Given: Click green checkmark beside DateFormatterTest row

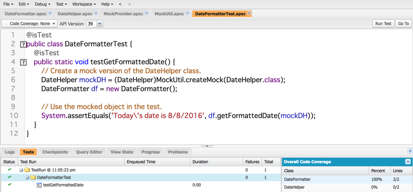Looking at the screenshot, I should tap(10, 177).
